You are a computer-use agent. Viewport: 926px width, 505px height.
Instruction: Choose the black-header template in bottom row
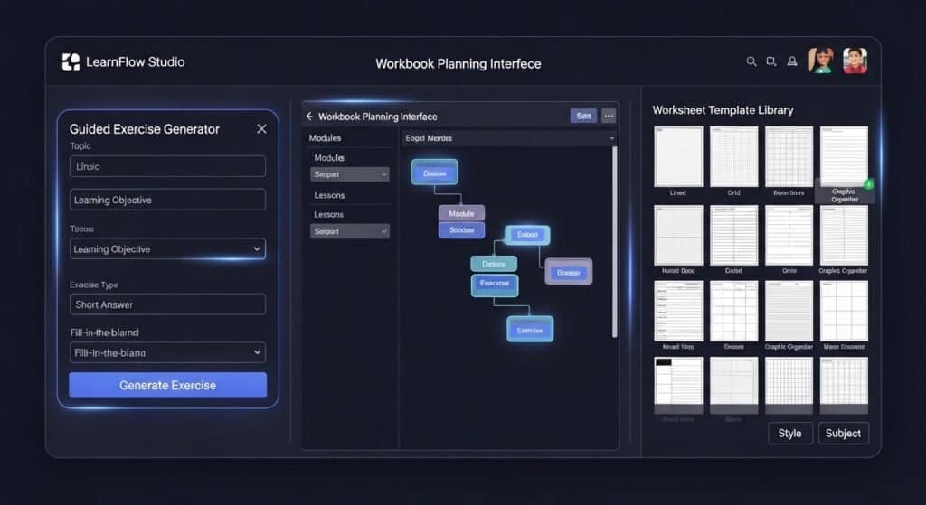678,385
